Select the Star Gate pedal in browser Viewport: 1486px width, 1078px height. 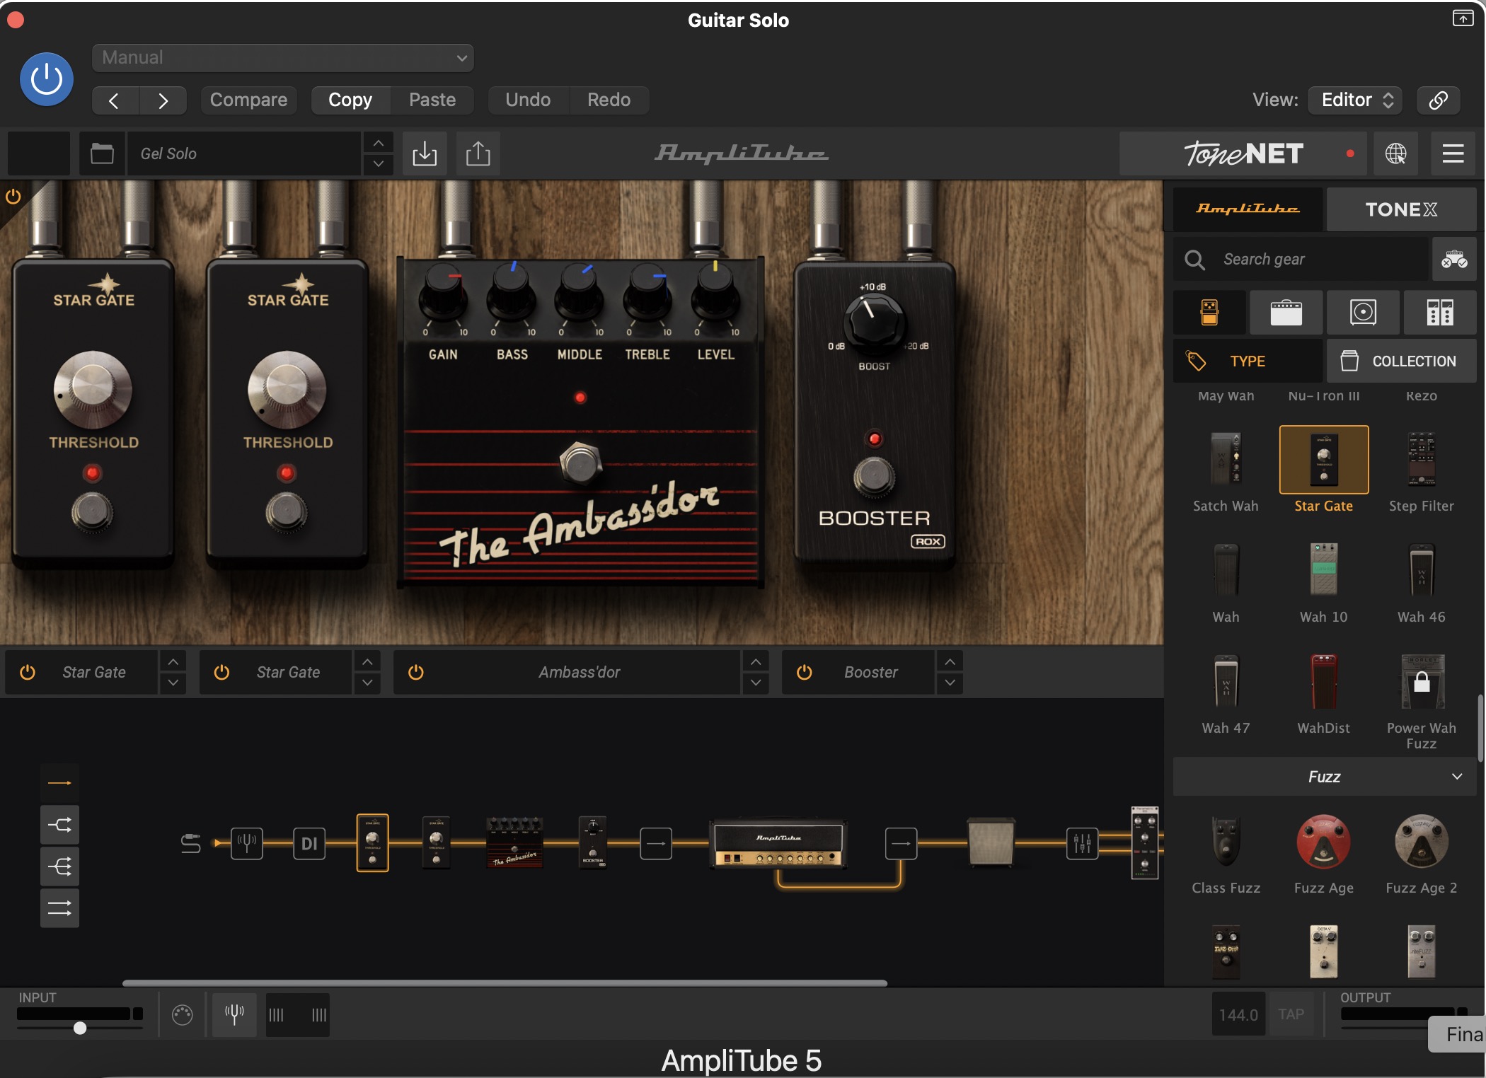(1323, 460)
